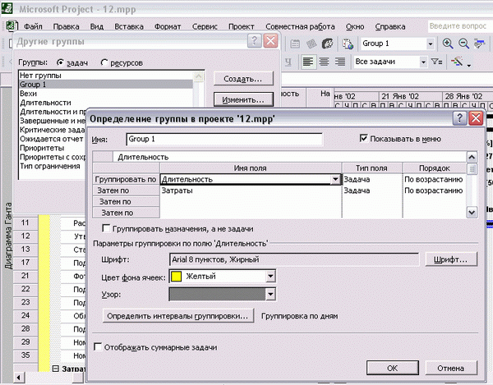Collapse the Затрат group row
The width and height of the screenshot is (493, 385).
click(56, 369)
